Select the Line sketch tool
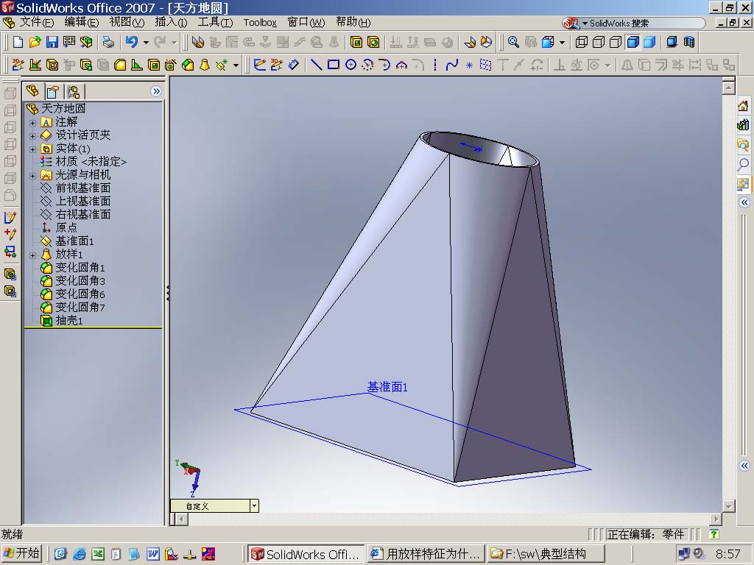754x565 pixels. (316, 65)
